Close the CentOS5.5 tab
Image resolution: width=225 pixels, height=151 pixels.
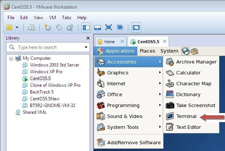coord(165,42)
